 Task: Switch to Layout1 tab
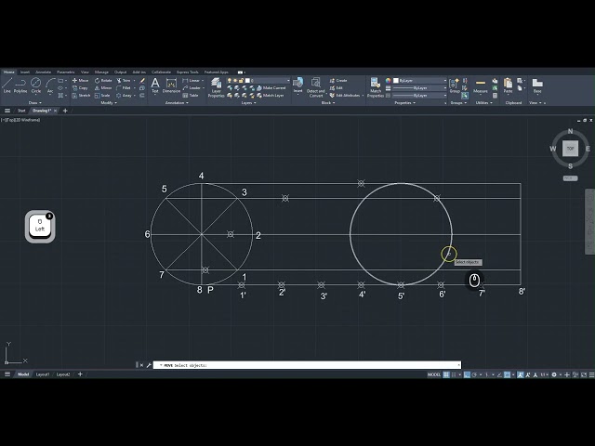[43, 374]
